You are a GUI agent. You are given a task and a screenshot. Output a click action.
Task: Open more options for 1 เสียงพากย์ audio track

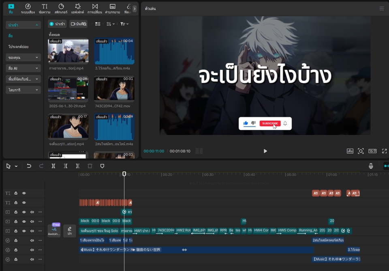point(40,240)
